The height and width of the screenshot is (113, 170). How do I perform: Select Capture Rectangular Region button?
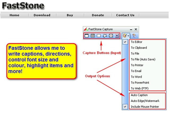click(x=99, y=36)
